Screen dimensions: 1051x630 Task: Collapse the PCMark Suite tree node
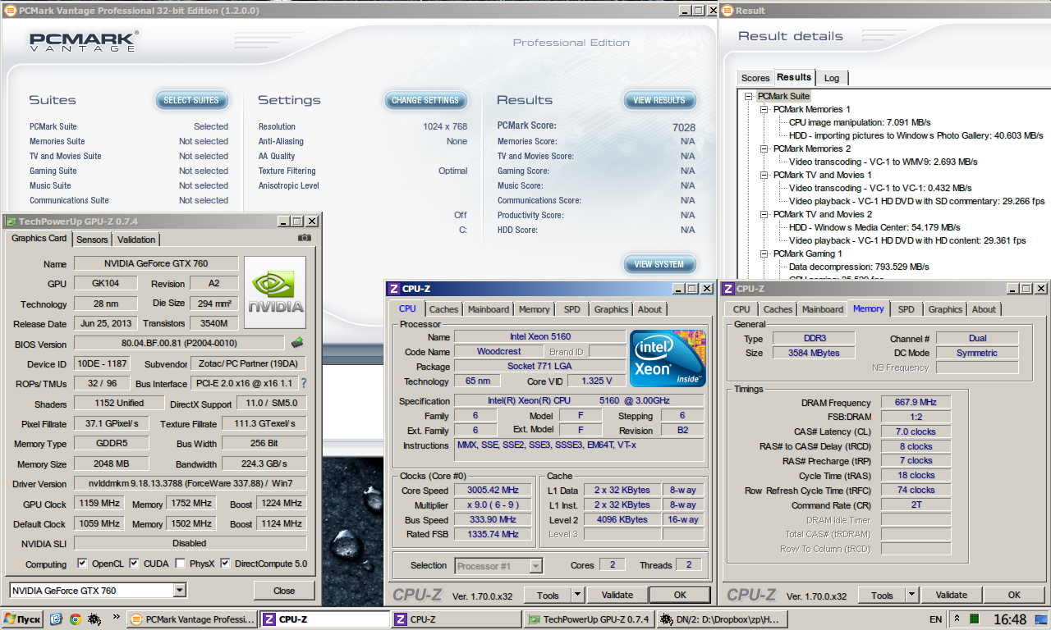[x=748, y=96]
